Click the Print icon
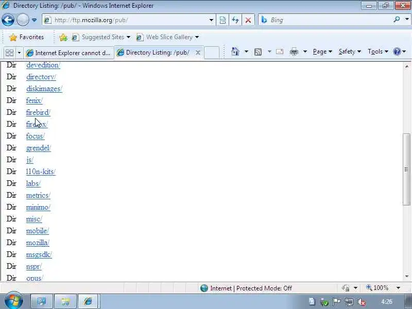 pyautogui.click(x=294, y=52)
